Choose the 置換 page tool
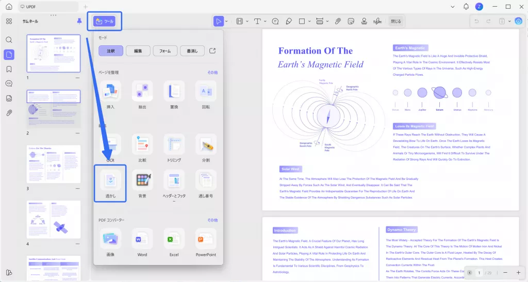Screen dimensions: 528x282 click(174, 95)
